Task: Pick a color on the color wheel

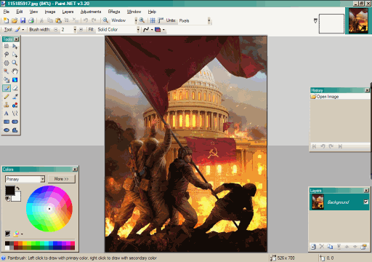Action: tap(49, 209)
